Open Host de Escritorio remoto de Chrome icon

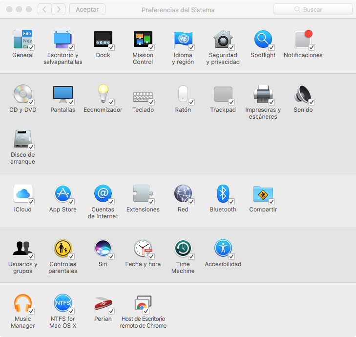tap(143, 303)
